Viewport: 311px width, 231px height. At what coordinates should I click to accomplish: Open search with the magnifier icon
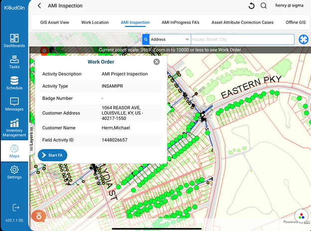click(264, 6)
